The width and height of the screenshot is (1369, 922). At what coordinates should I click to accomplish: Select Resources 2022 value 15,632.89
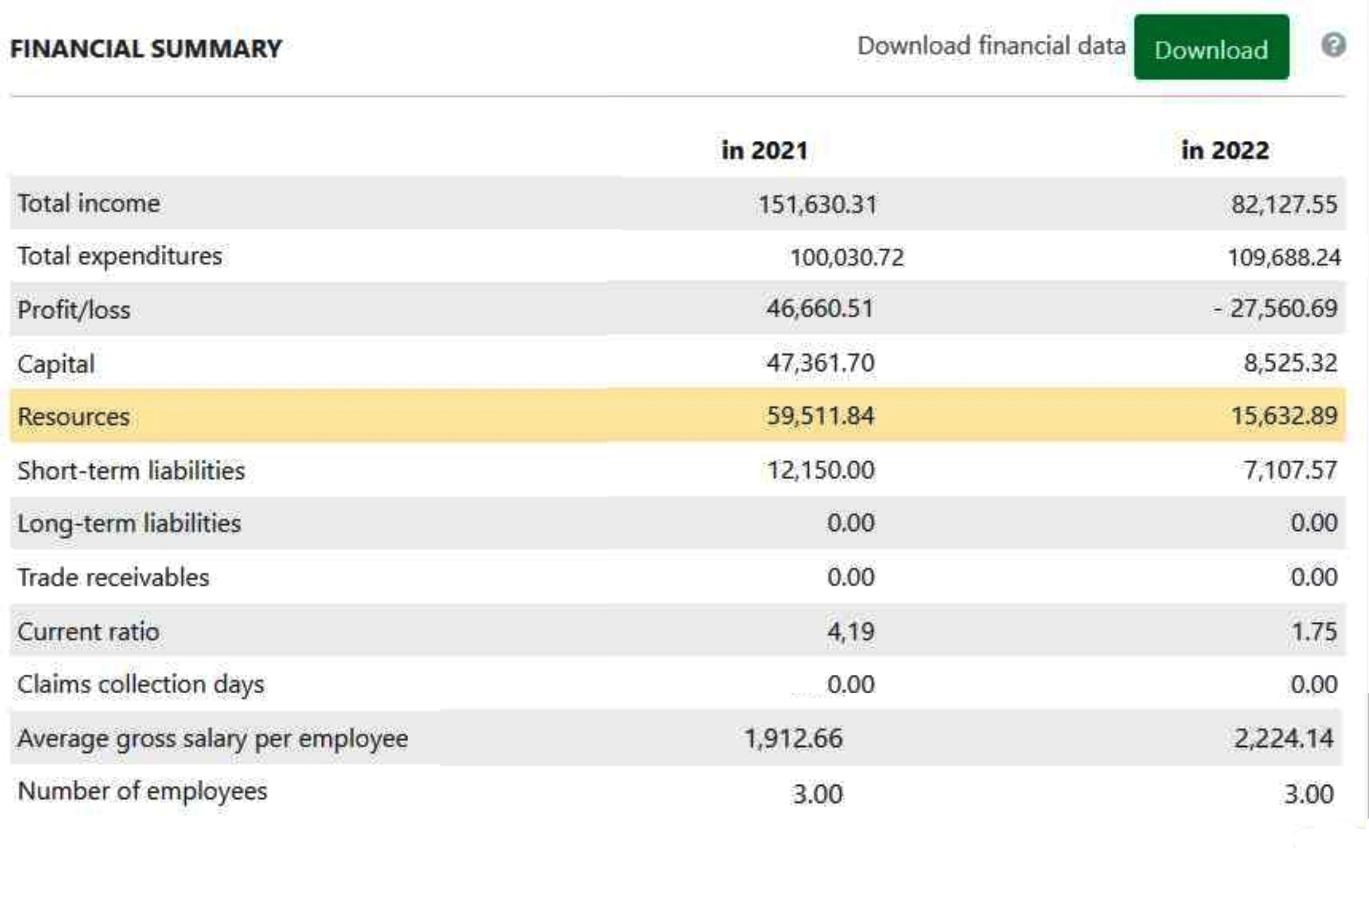click(x=1284, y=416)
